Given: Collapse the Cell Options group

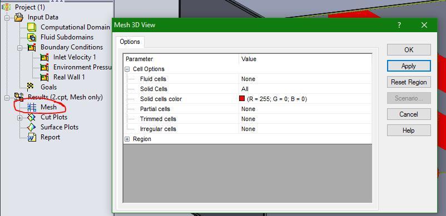Looking at the screenshot, I should tap(127, 69).
